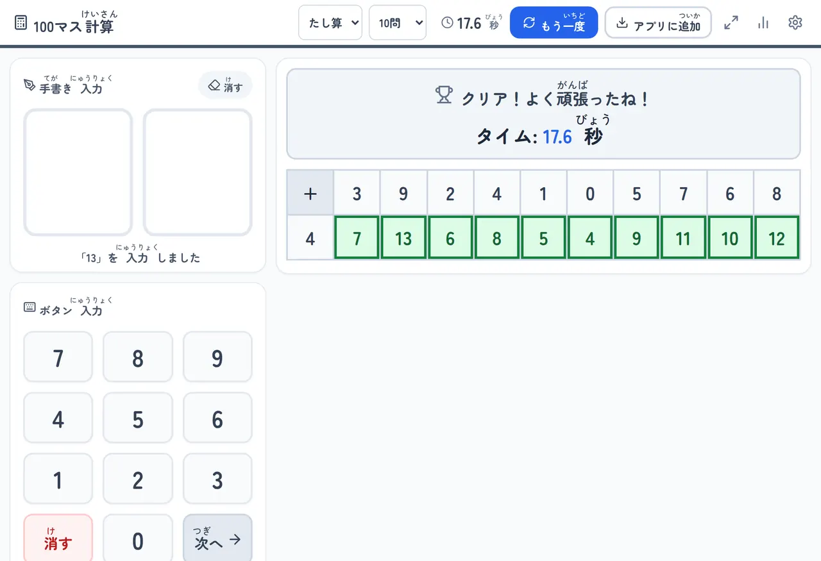821x561 pixels.
Task: Click the number 0 keypad button
Action: point(138,540)
